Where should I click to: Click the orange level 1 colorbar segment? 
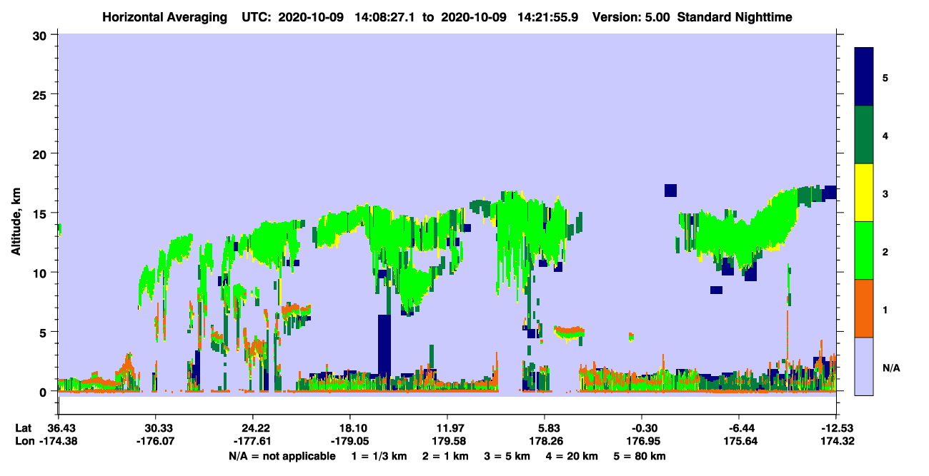click(864, 308)
